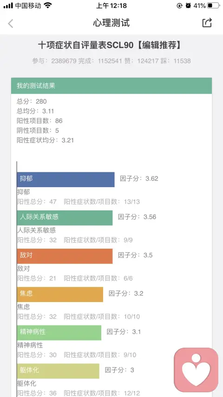Open the share icon at top right
This screenshot has width=223, height=397.
tap(207, 23)
